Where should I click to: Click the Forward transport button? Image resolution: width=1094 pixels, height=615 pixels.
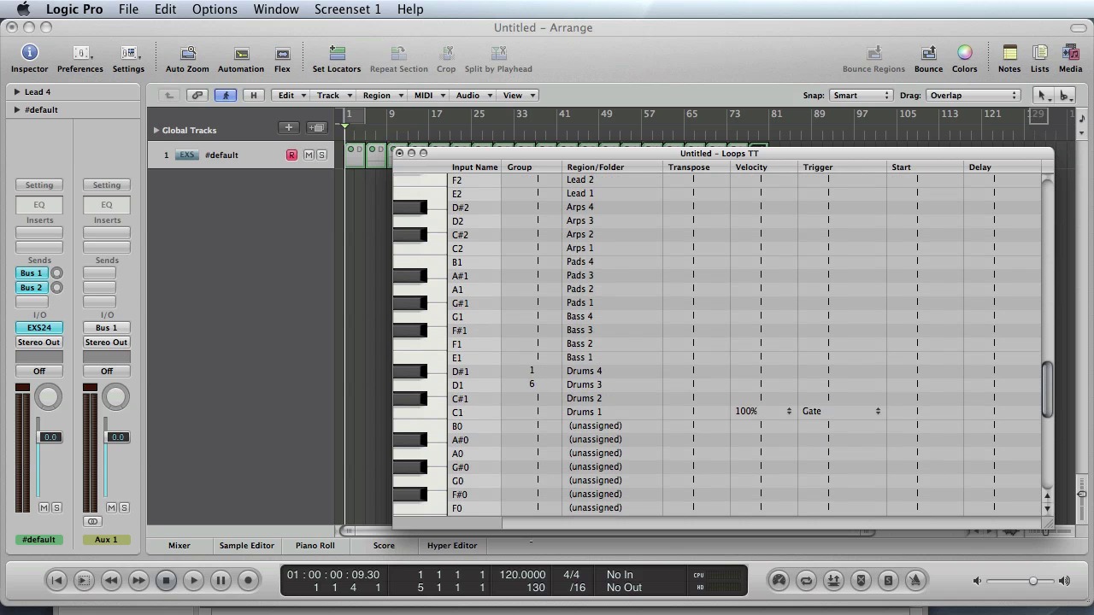[x=138, y=580]
